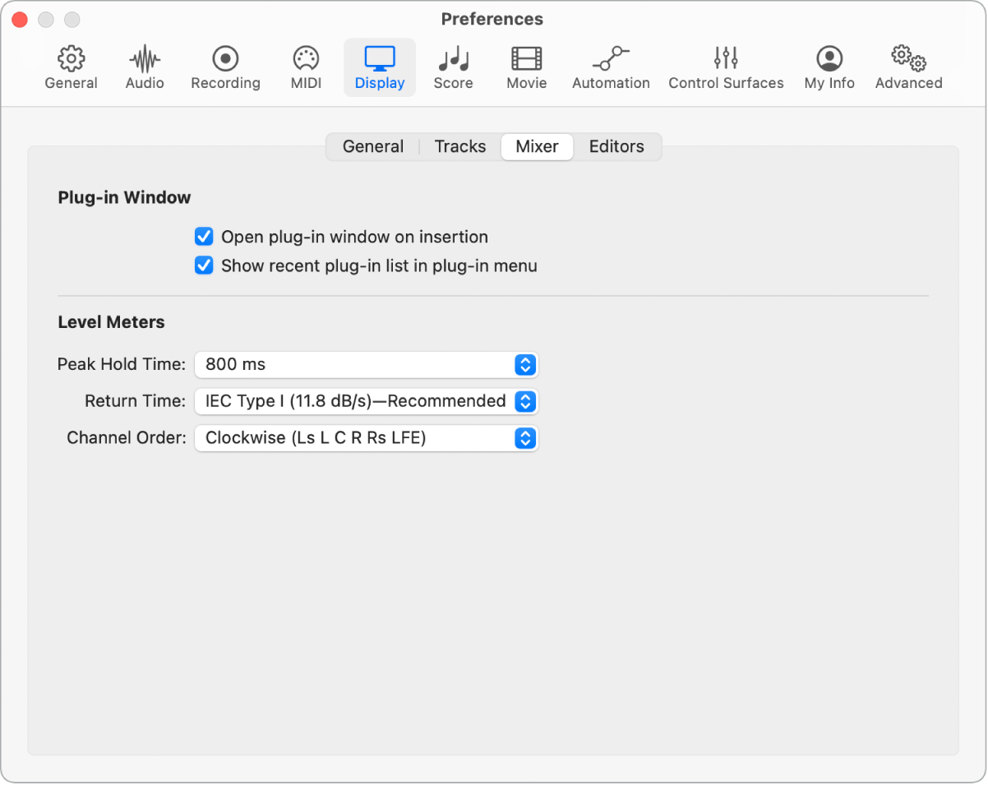Screen dimensions: 988x785
Task: Click the Return Time label
Action: (x=136, y=401)
